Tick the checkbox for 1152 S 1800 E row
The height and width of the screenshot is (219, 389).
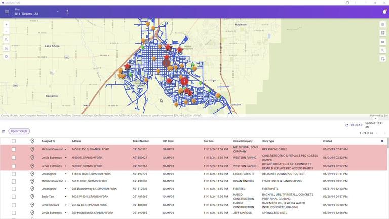(x=14, y=174)
